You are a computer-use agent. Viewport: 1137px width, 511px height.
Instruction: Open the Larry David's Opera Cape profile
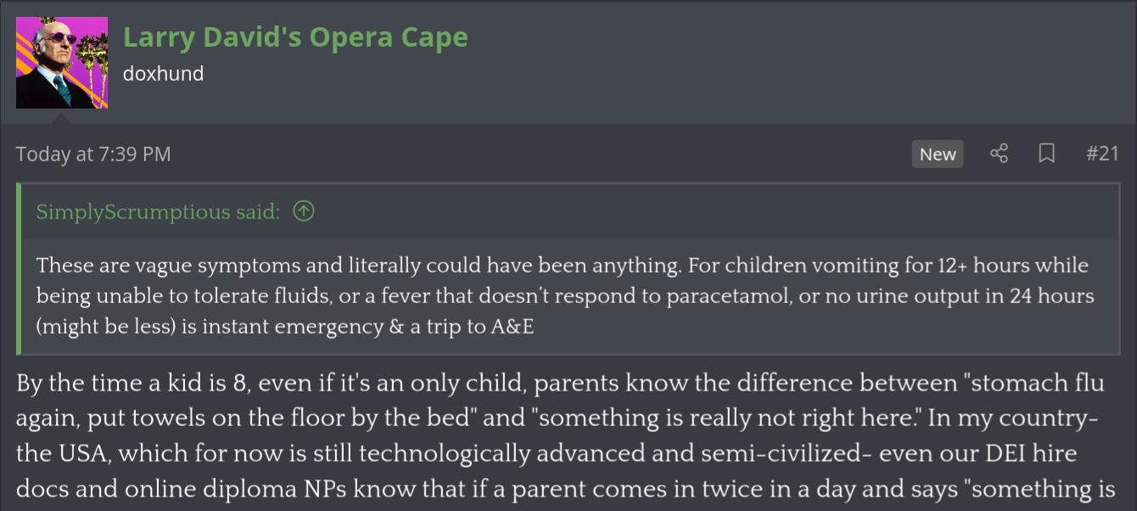click(x=294, y=37)
